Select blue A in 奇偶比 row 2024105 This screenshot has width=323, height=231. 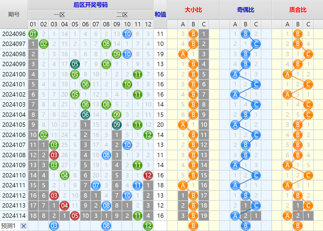[x=235, y=125]
